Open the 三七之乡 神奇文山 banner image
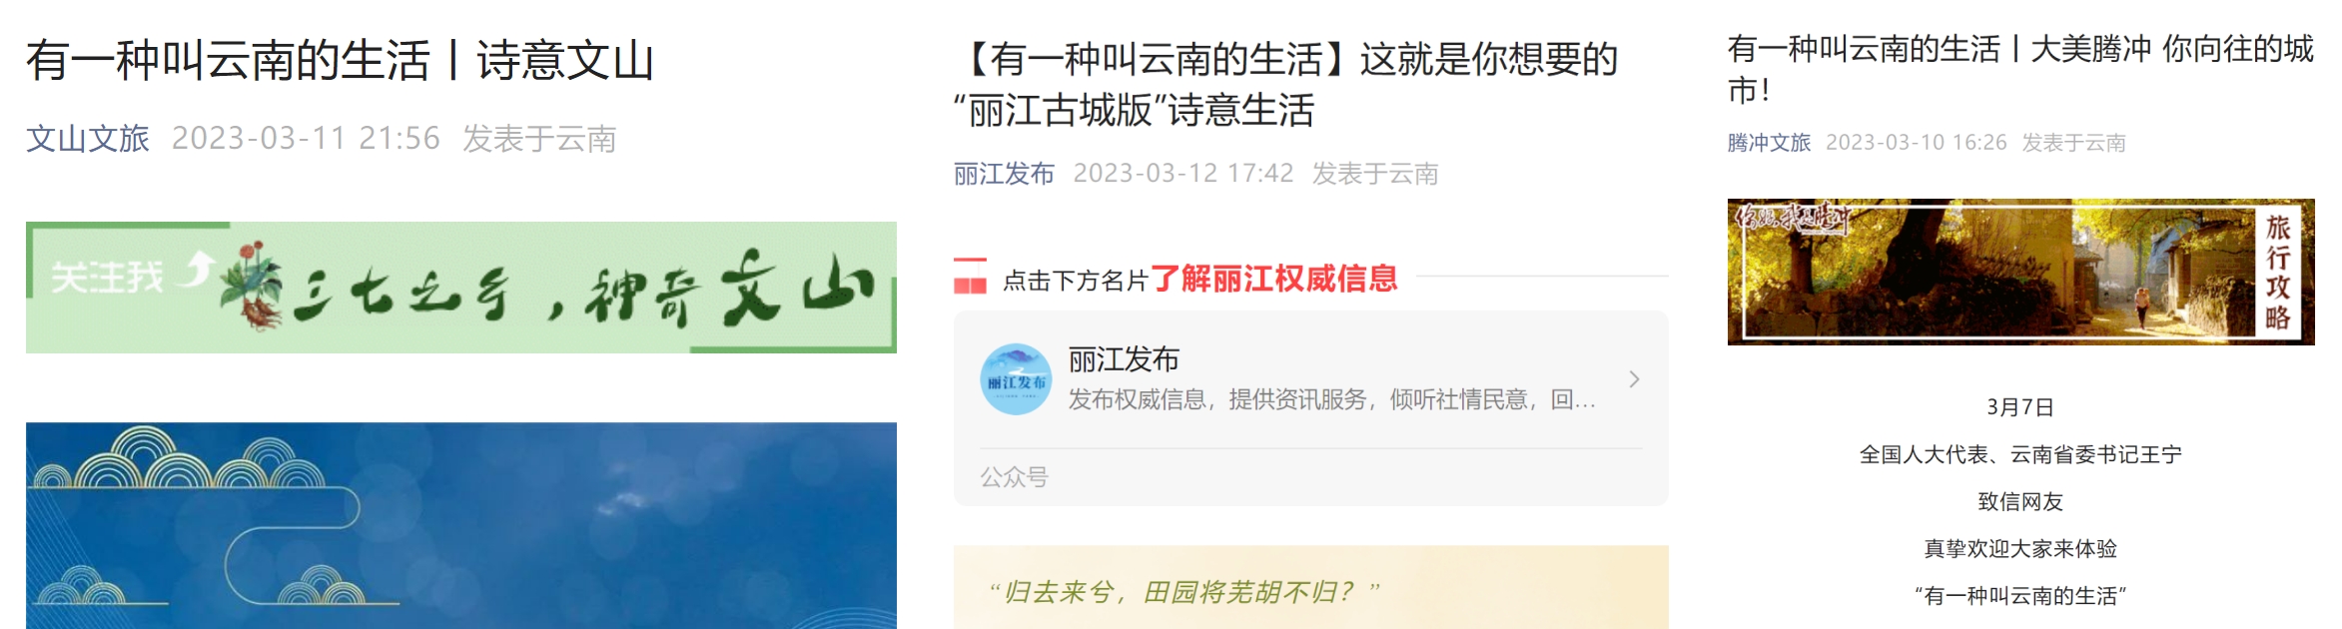 coord(461,288)
